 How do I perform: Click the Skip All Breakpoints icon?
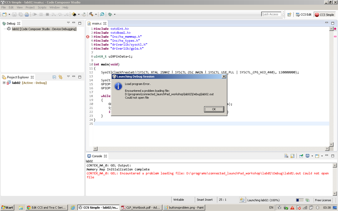(102, 14)
